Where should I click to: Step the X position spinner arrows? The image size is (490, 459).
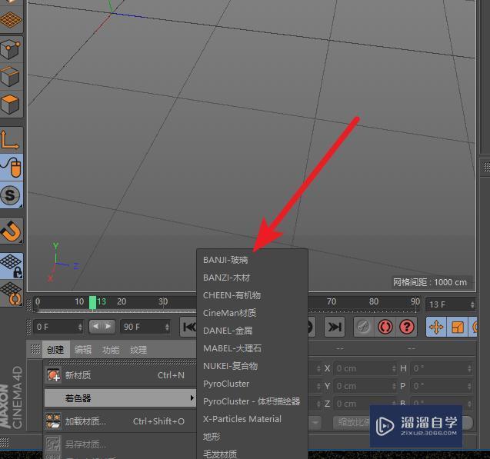pyautogui.click(x=394, y=368)
